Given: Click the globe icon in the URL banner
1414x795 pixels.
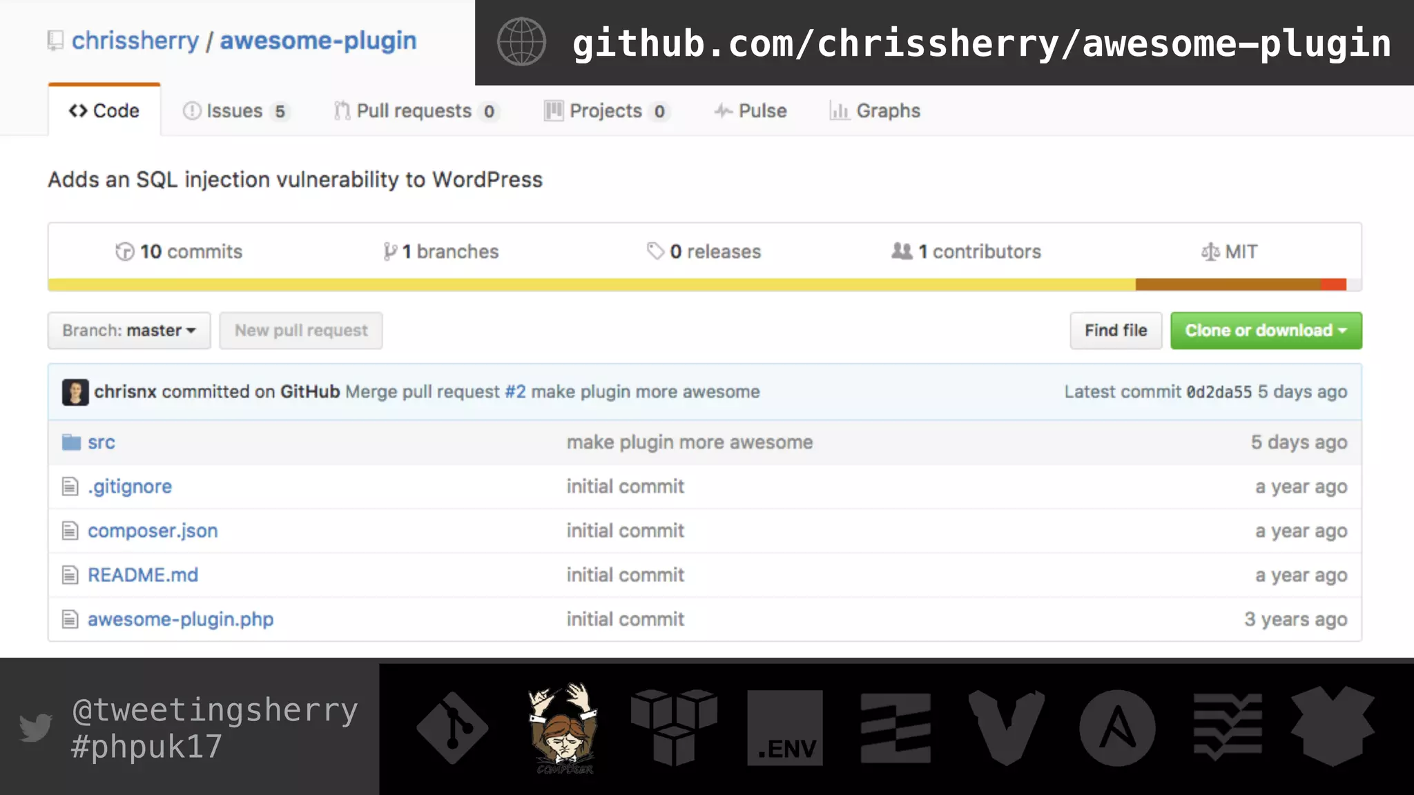Looking at the screenshot, I should point(521,42).
